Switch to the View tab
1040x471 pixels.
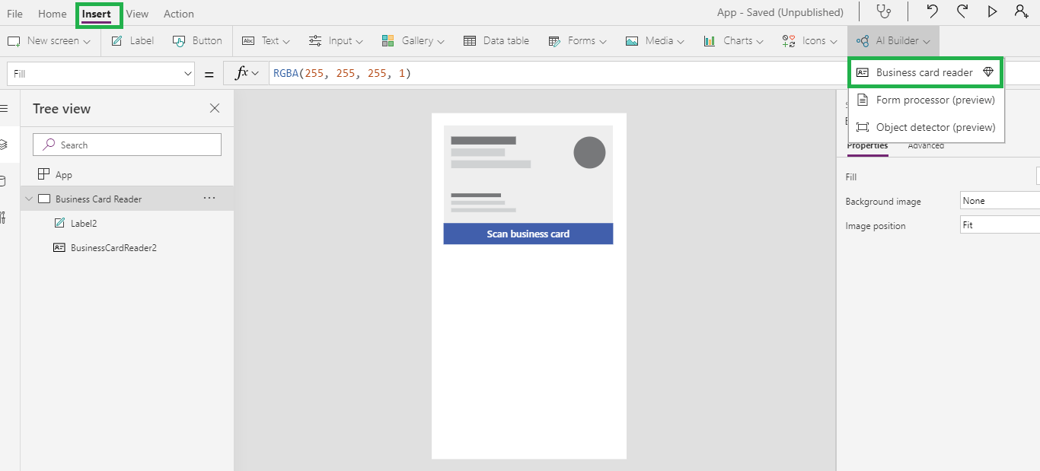coord(137,13)
